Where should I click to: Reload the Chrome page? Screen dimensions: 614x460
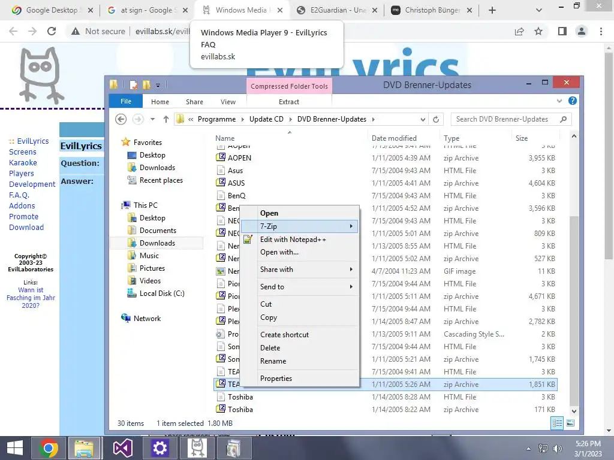(x=52, y=31)
